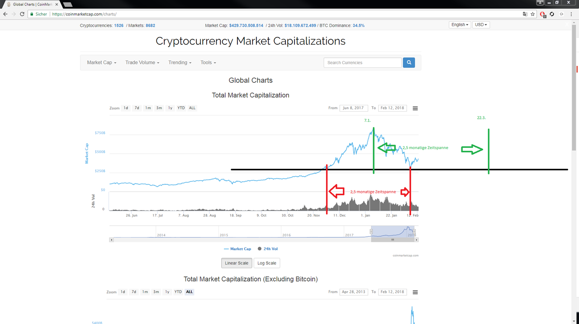This screenshot has height=324, width=579.
Task: Set first chart zoom to 3m
Action: point(159,108)
